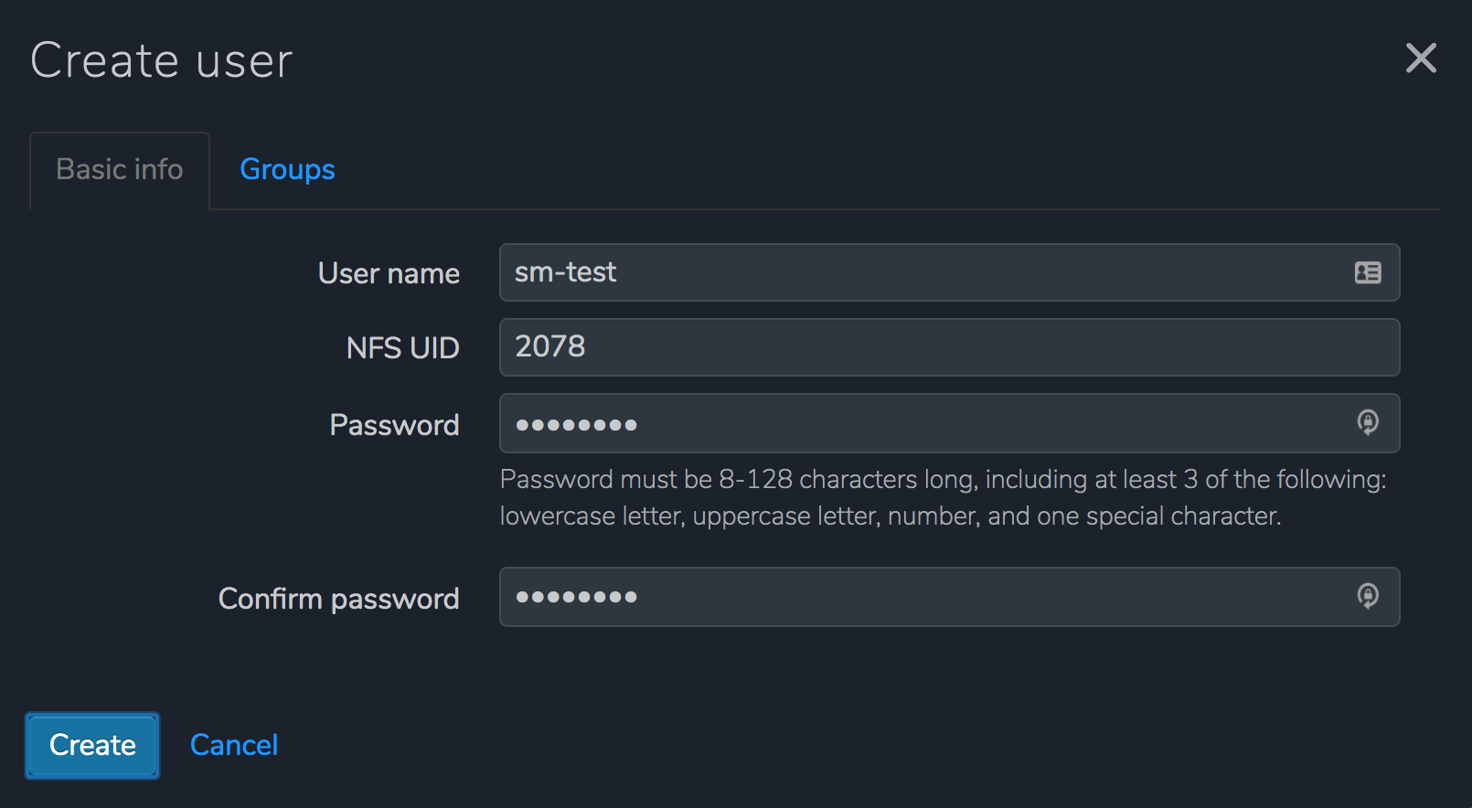Image resolution: width=1472 pixels, height=808 pixels.
Task: Click the generate icon in Confirm password field
Action: [1367, 596]
